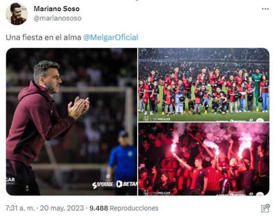Click the tweet info icon at bottom right
This screenshot has width=274, height=217.
pos(265,208)
